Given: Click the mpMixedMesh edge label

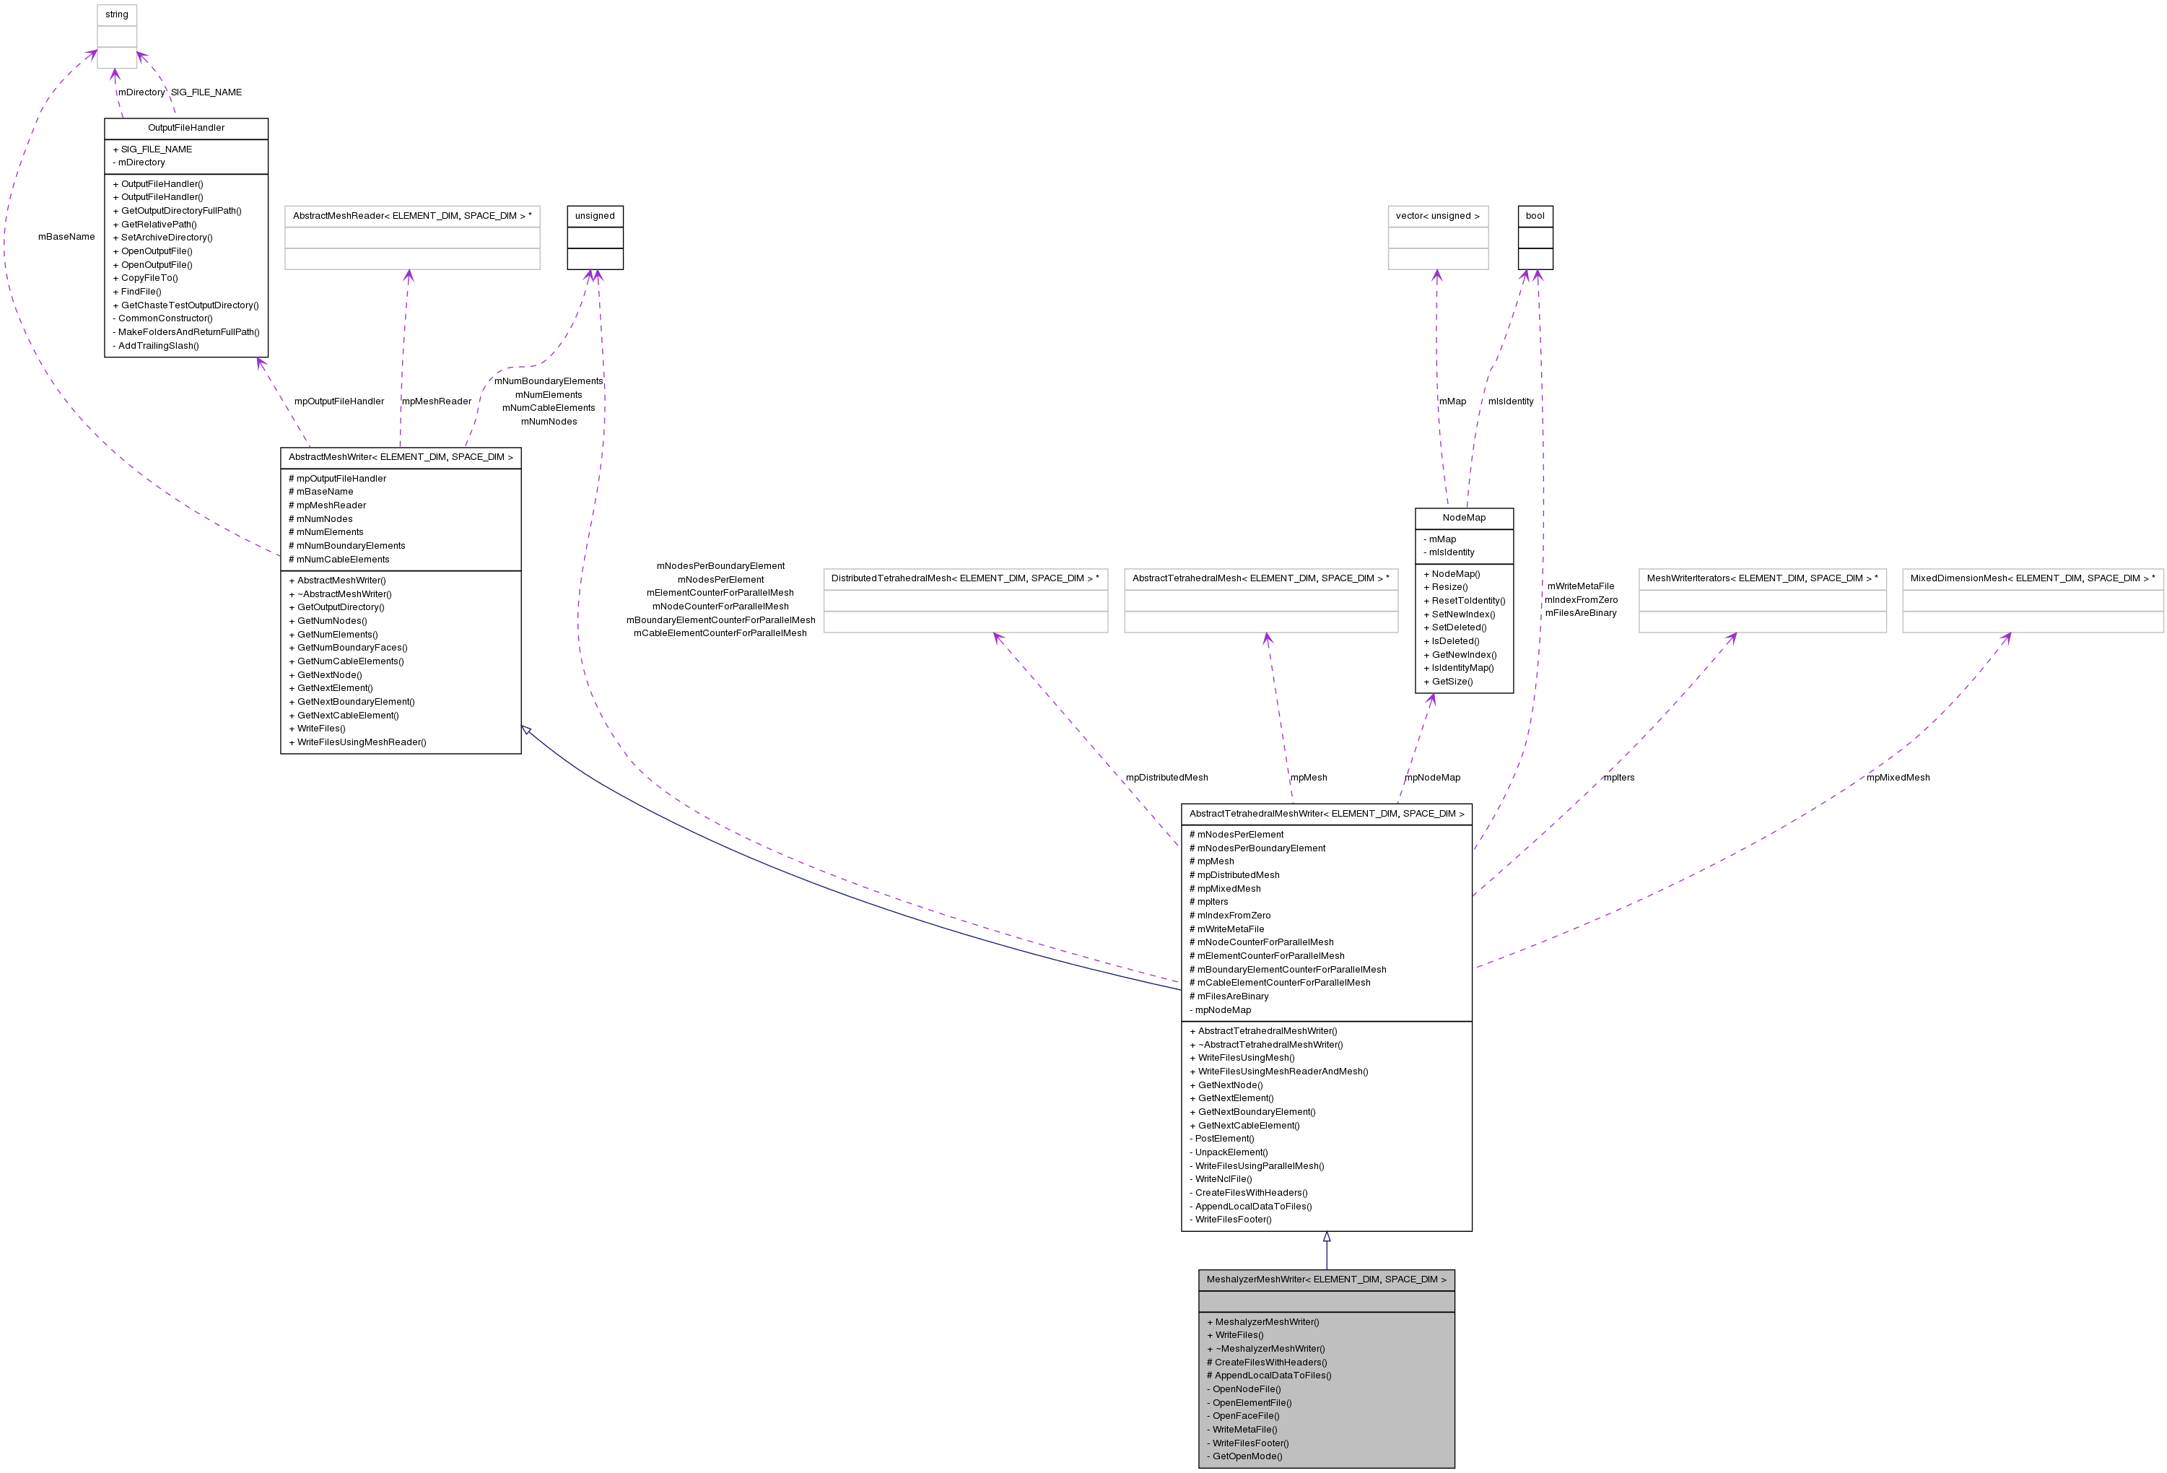Looking at the screenshot, I should (1898, 778).
